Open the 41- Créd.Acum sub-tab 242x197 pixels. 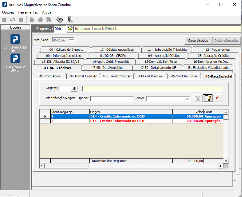click(x=50, y=76)
